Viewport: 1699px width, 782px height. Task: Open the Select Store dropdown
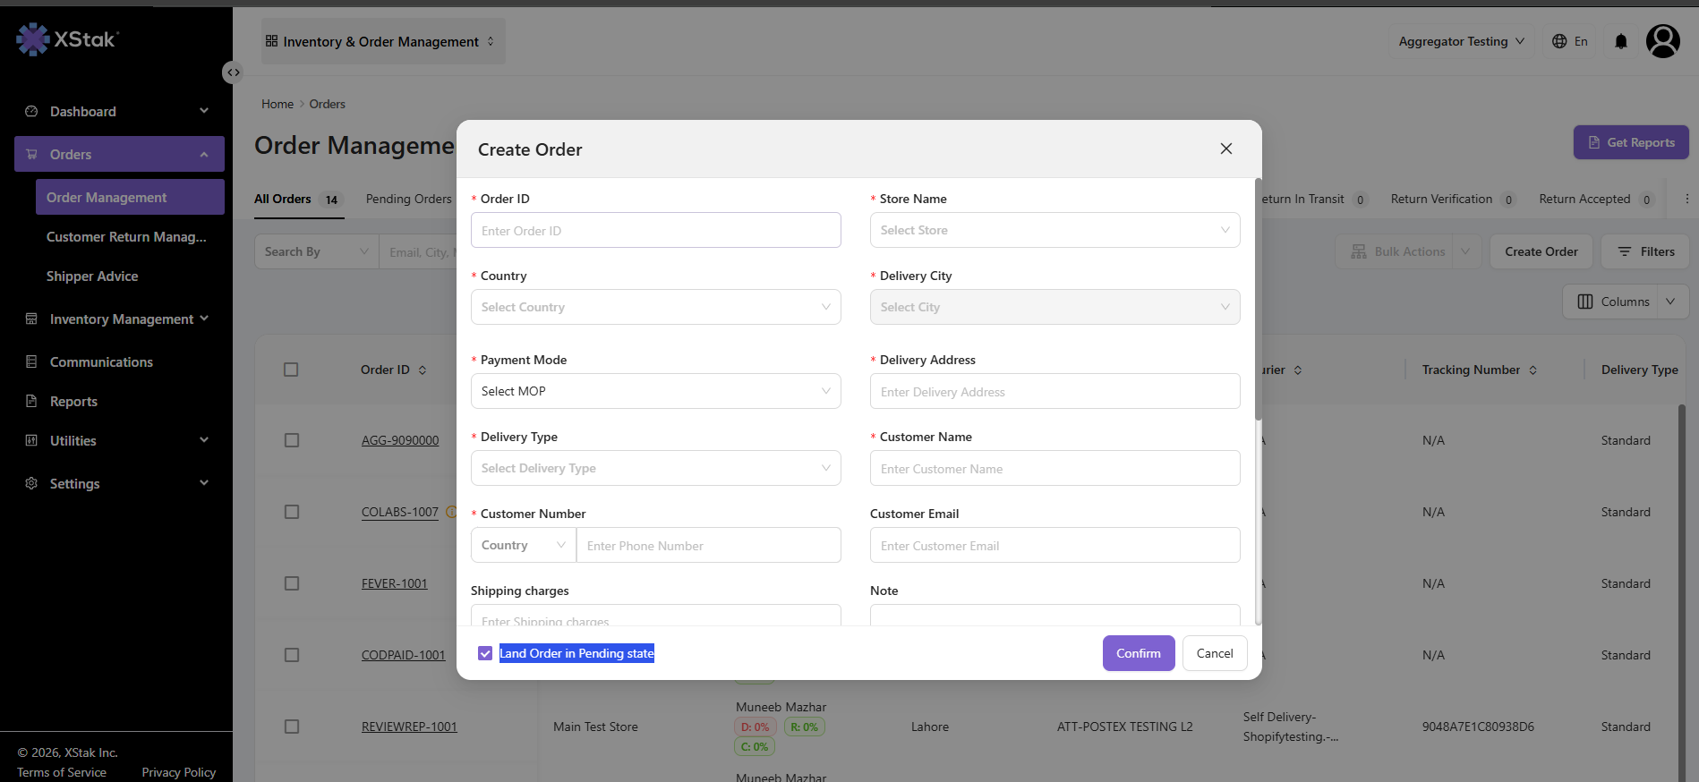coord(1054,230)
